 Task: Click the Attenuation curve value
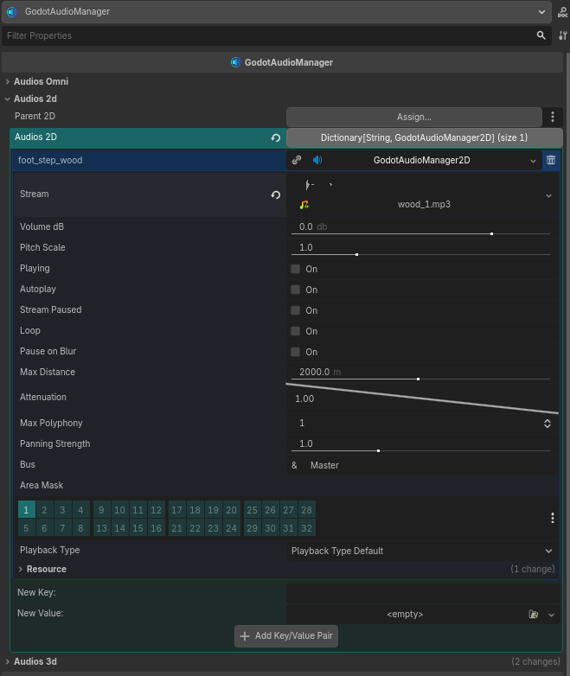[x=304, y=399]
